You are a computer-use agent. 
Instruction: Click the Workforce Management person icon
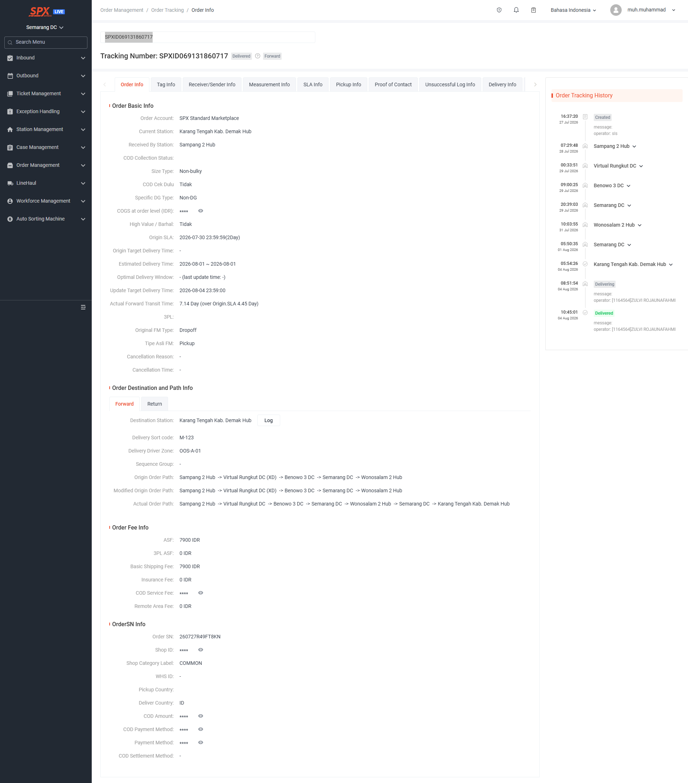(10, 201)
